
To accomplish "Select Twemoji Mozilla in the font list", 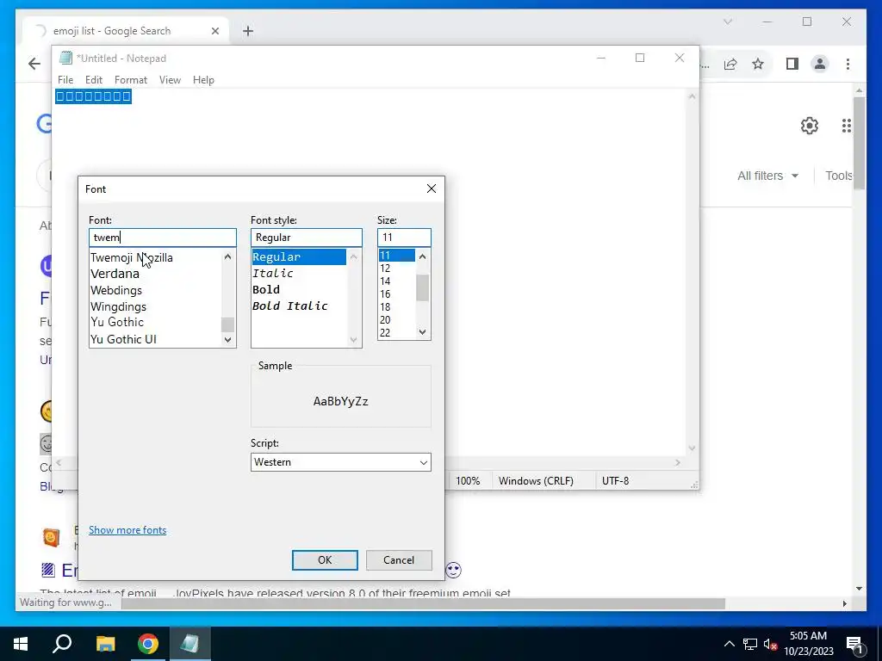I will (131, 257).
